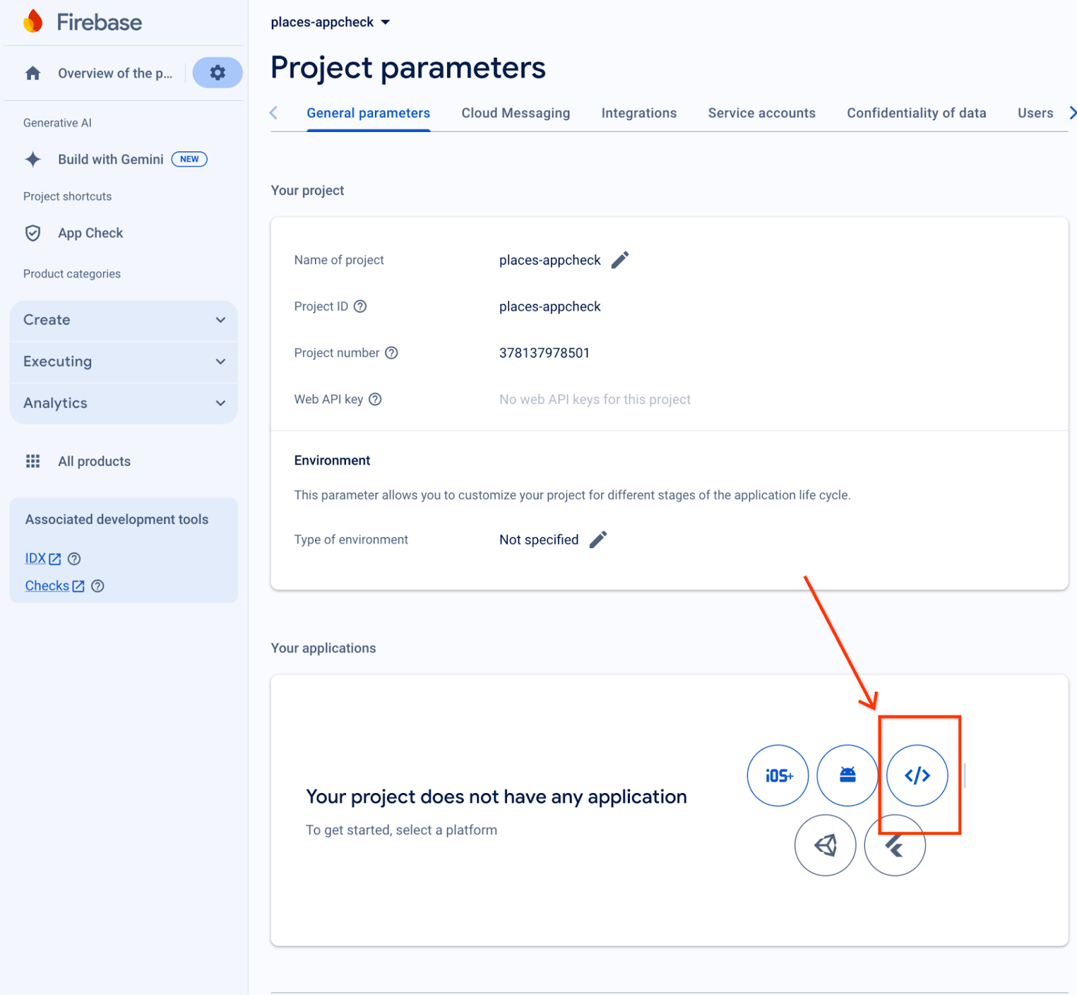Open the Service accounts tab
Image resolution: width=1077 pixels, height=995 pixels.
pyautogui.click(x=761, y=113)
